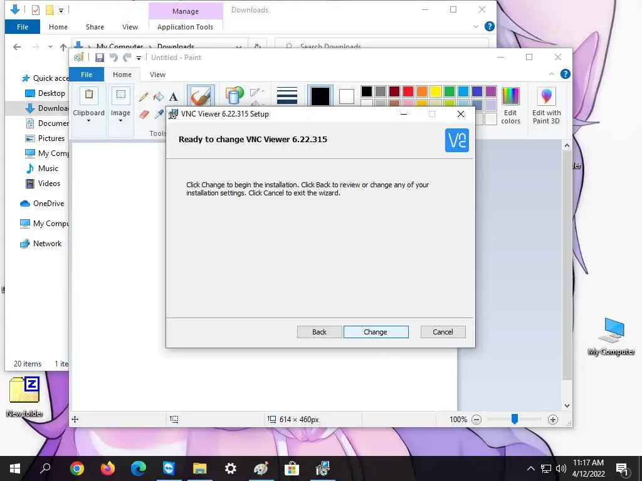The width and height of the screenshot is (642, 481).
Task: Open Google Chrome from the taskbar
Action: [77, 468]
